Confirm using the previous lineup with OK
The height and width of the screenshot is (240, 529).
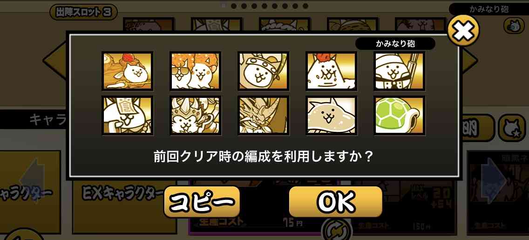click(336, 201)
